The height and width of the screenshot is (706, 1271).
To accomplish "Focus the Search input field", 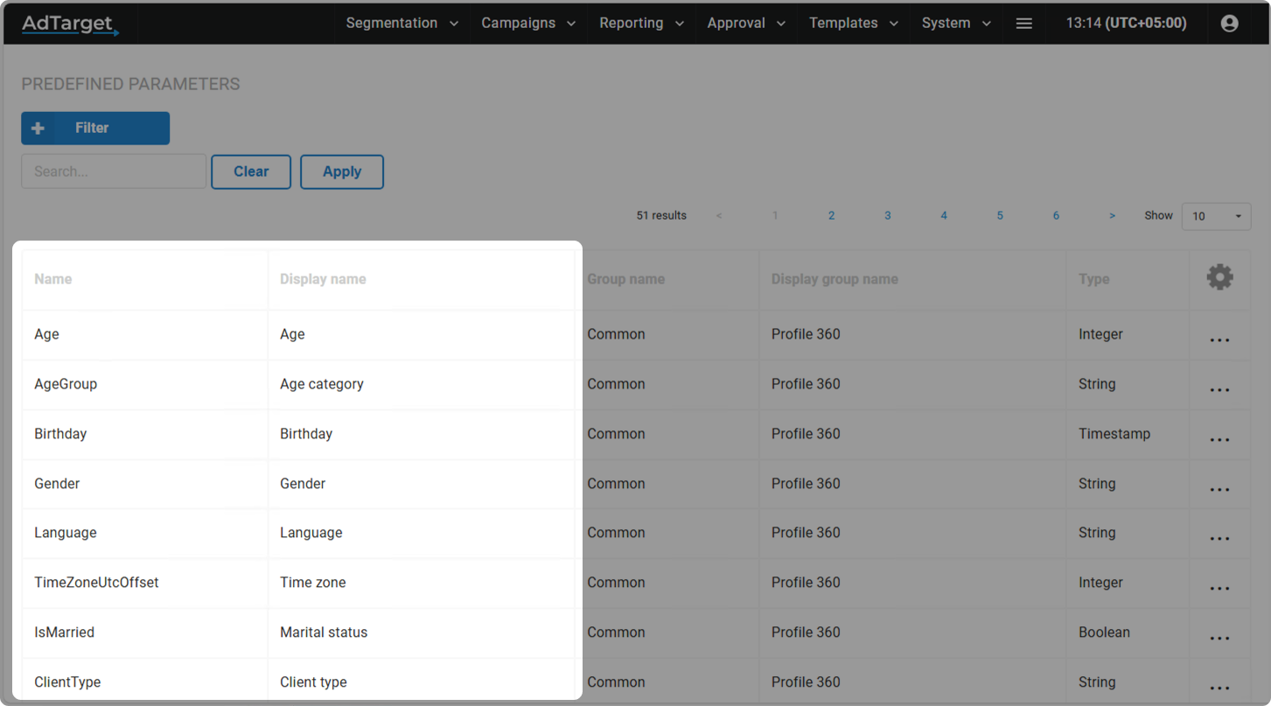I will point(114,171).
